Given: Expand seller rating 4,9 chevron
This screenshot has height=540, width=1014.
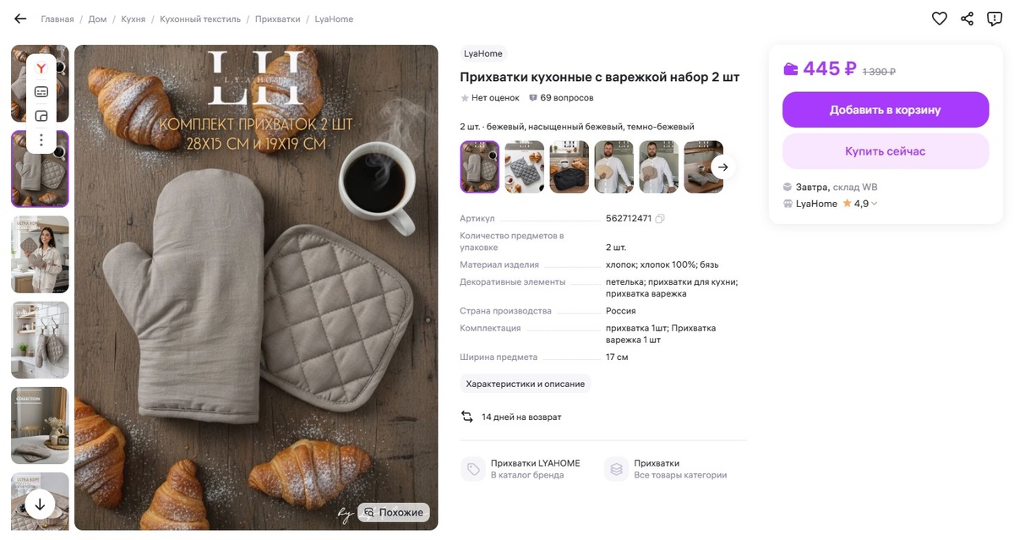Looking at the screenshot, I should 874,204.
